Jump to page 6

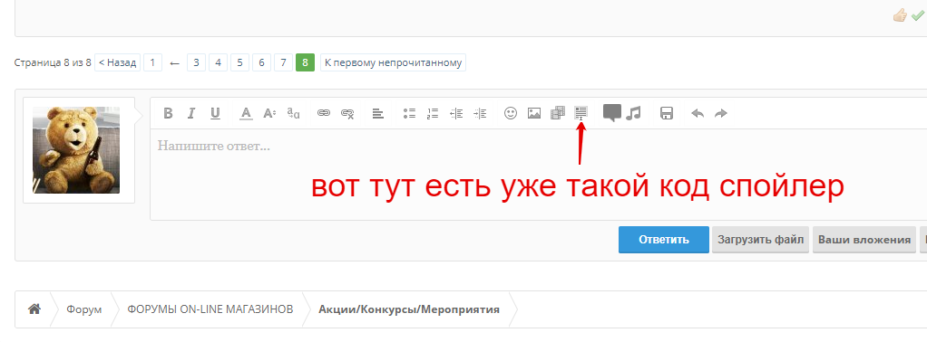(261, 62)
